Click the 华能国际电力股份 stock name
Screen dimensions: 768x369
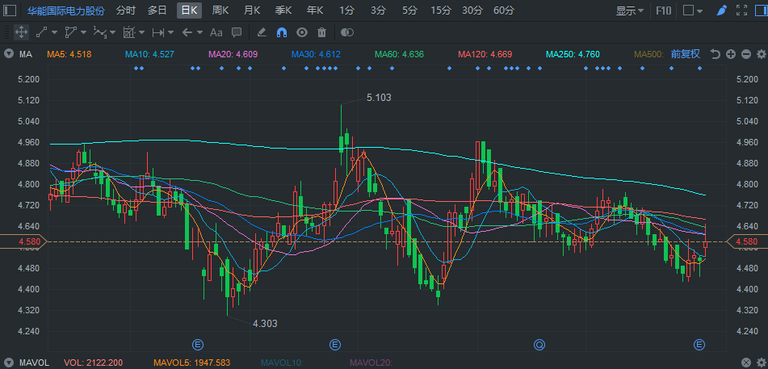click(65, 10)
